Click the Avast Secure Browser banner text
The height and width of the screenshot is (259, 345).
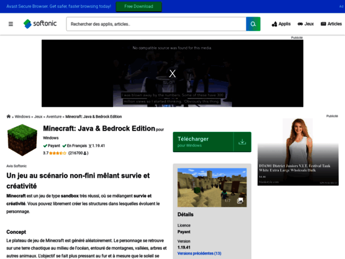[x=58, y=6]
